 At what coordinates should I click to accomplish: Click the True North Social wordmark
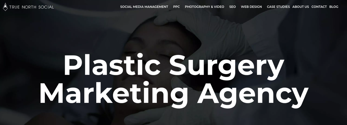pos(32,7)
